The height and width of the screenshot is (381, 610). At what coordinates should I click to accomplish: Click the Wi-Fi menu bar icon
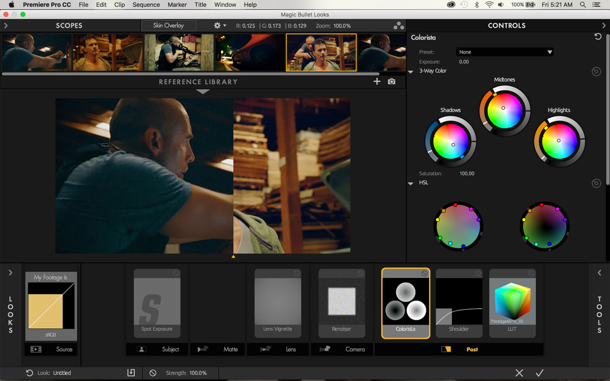[x=489, y=5]
